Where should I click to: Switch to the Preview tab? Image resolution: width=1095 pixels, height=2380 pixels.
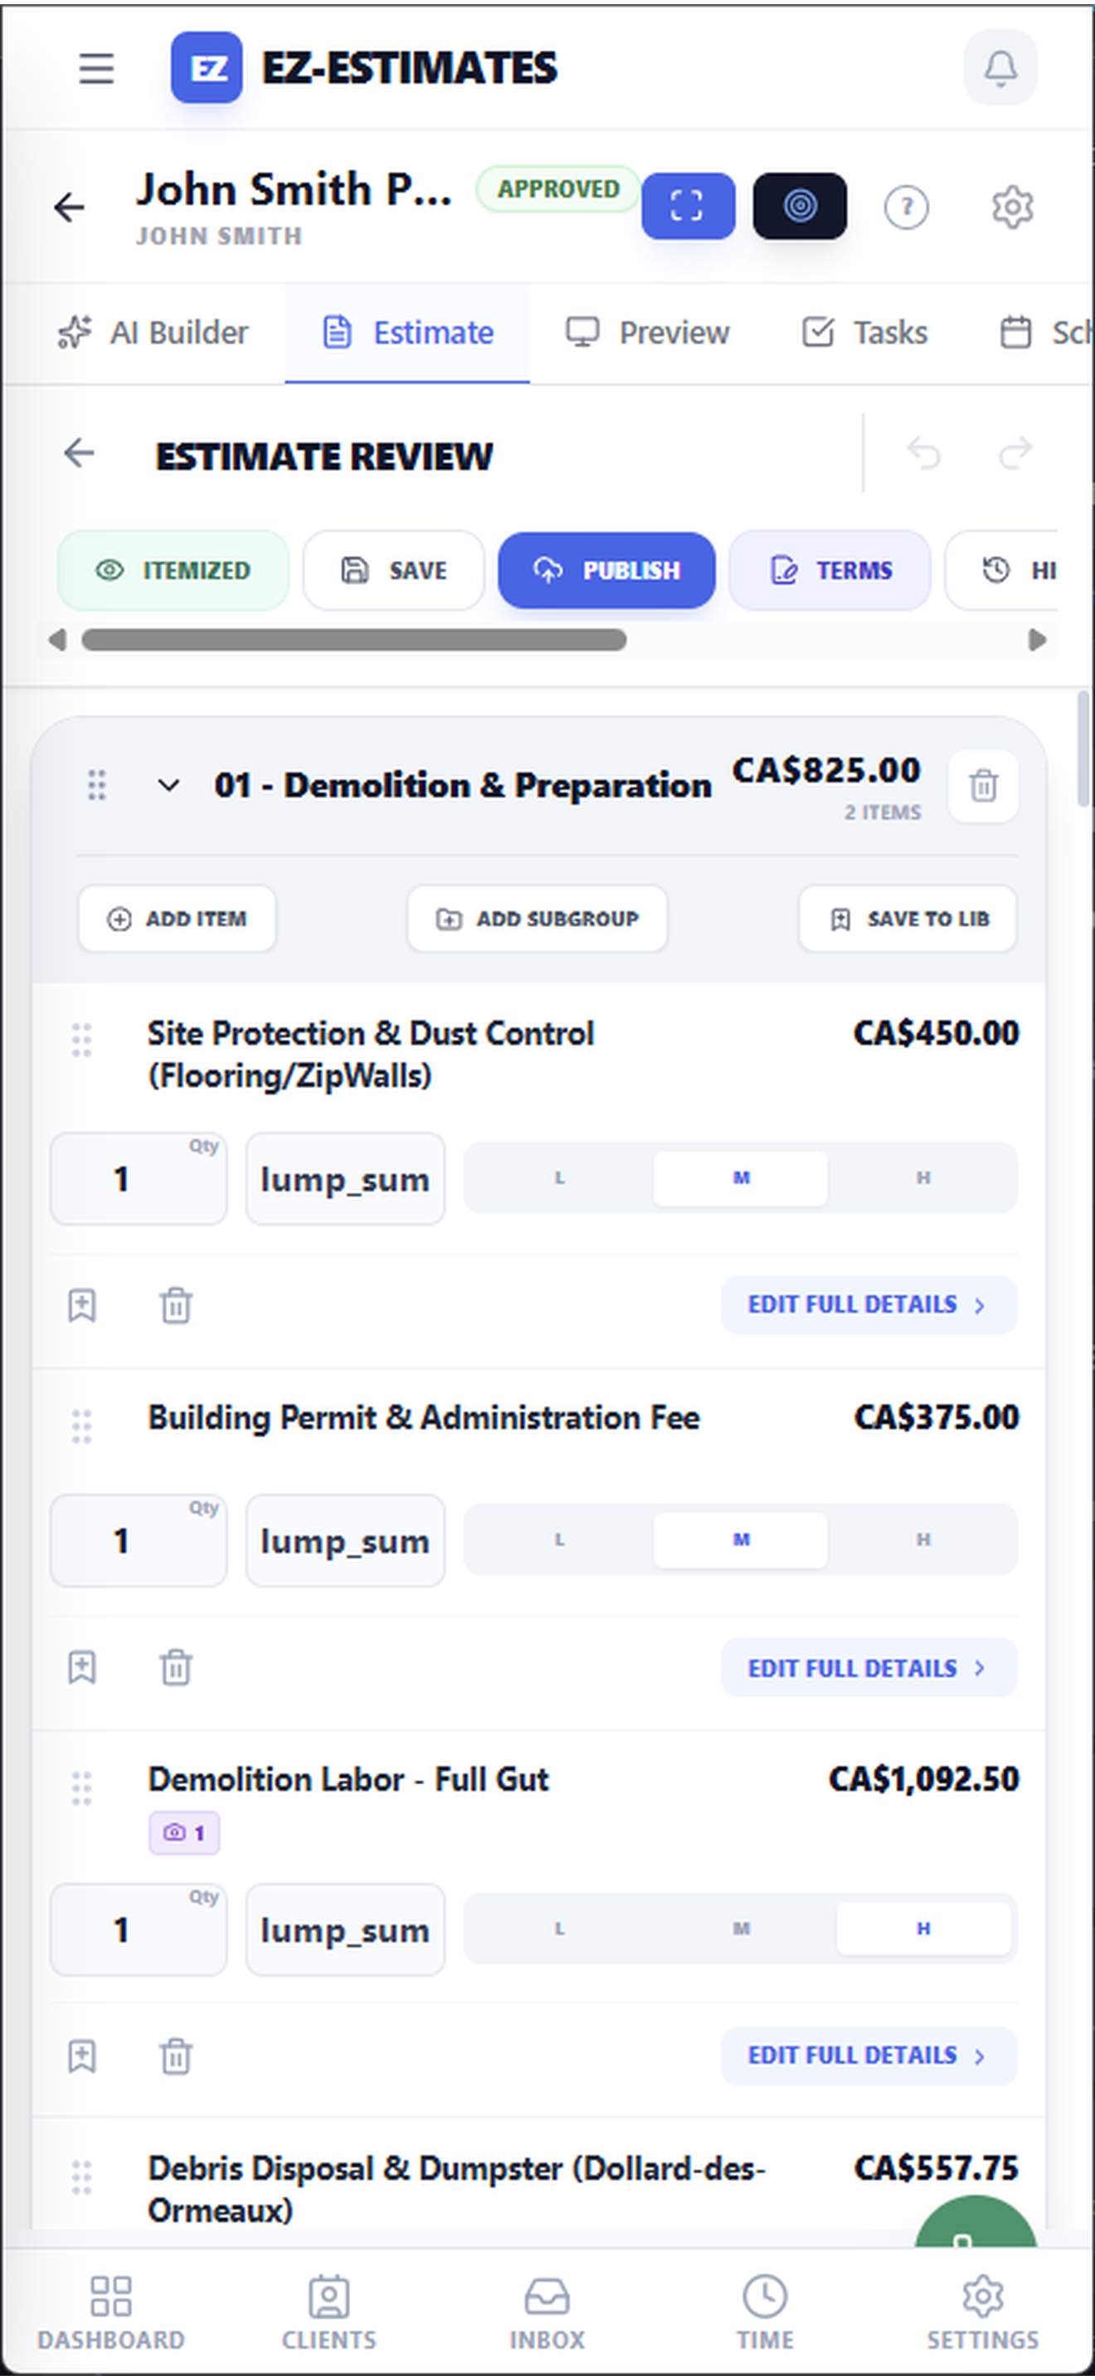647,333
